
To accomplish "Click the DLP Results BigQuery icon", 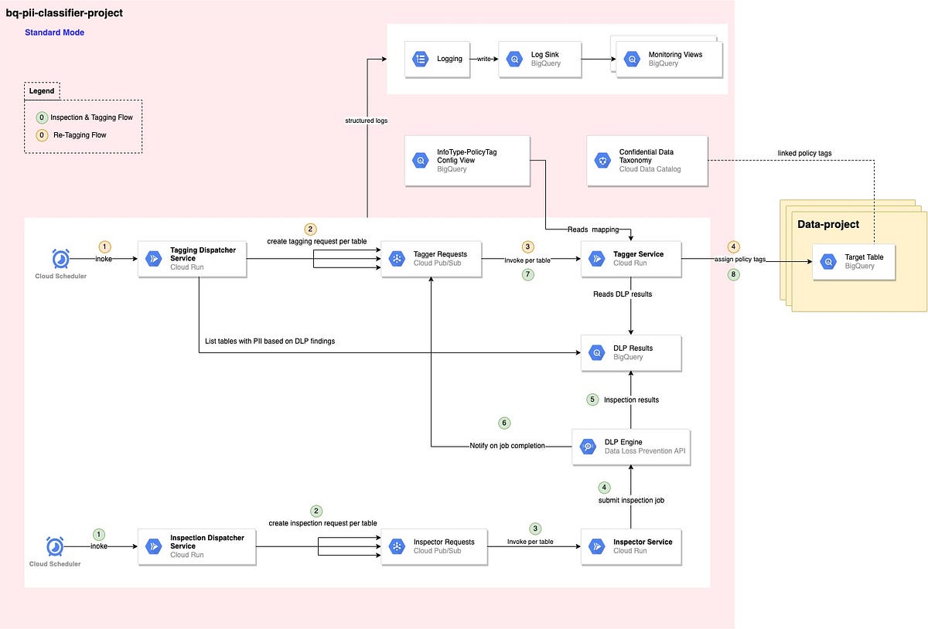I will click(x=596, y=352).
